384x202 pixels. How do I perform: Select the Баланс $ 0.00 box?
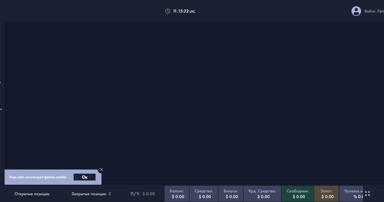[x=177, y=194]
